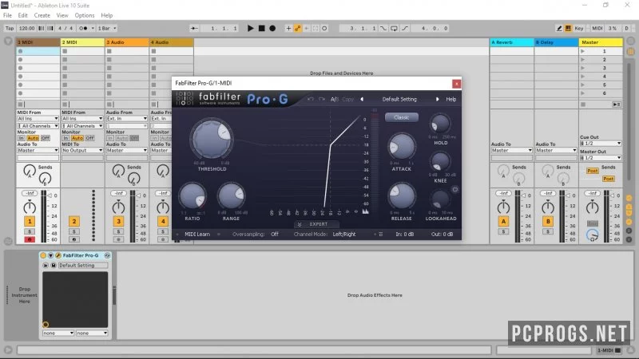Open the Options menu
Image resolution: width=639 pixels, height=359 pixels.
pos(85,15)
